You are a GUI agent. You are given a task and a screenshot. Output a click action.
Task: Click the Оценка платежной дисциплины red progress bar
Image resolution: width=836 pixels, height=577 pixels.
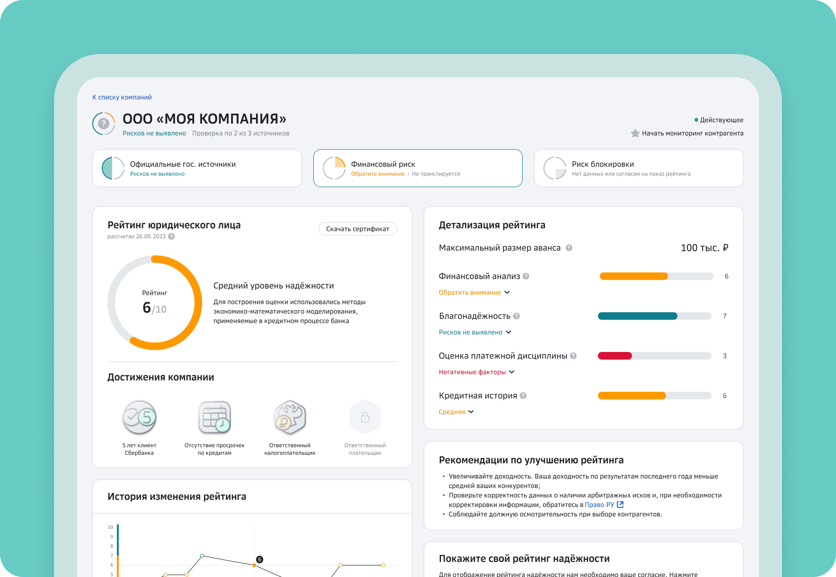655,356
